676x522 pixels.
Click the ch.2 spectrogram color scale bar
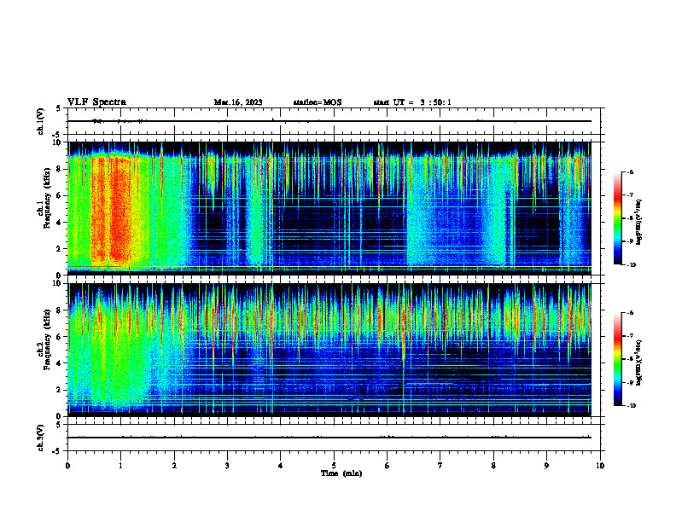tap(618, 359)
